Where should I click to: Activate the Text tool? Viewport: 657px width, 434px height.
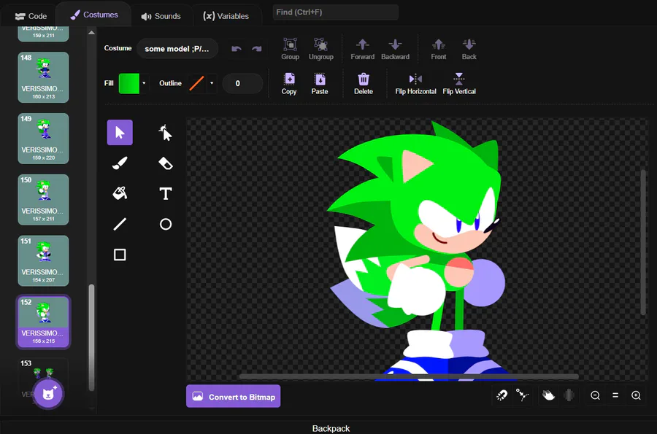tap(166, 193)
